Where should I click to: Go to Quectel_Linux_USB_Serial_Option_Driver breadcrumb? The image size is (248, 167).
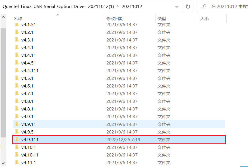[58, 6]
